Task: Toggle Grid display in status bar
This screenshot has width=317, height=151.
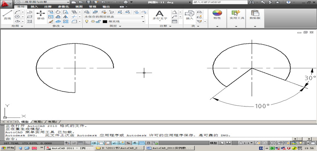Action: pos(81,143)
